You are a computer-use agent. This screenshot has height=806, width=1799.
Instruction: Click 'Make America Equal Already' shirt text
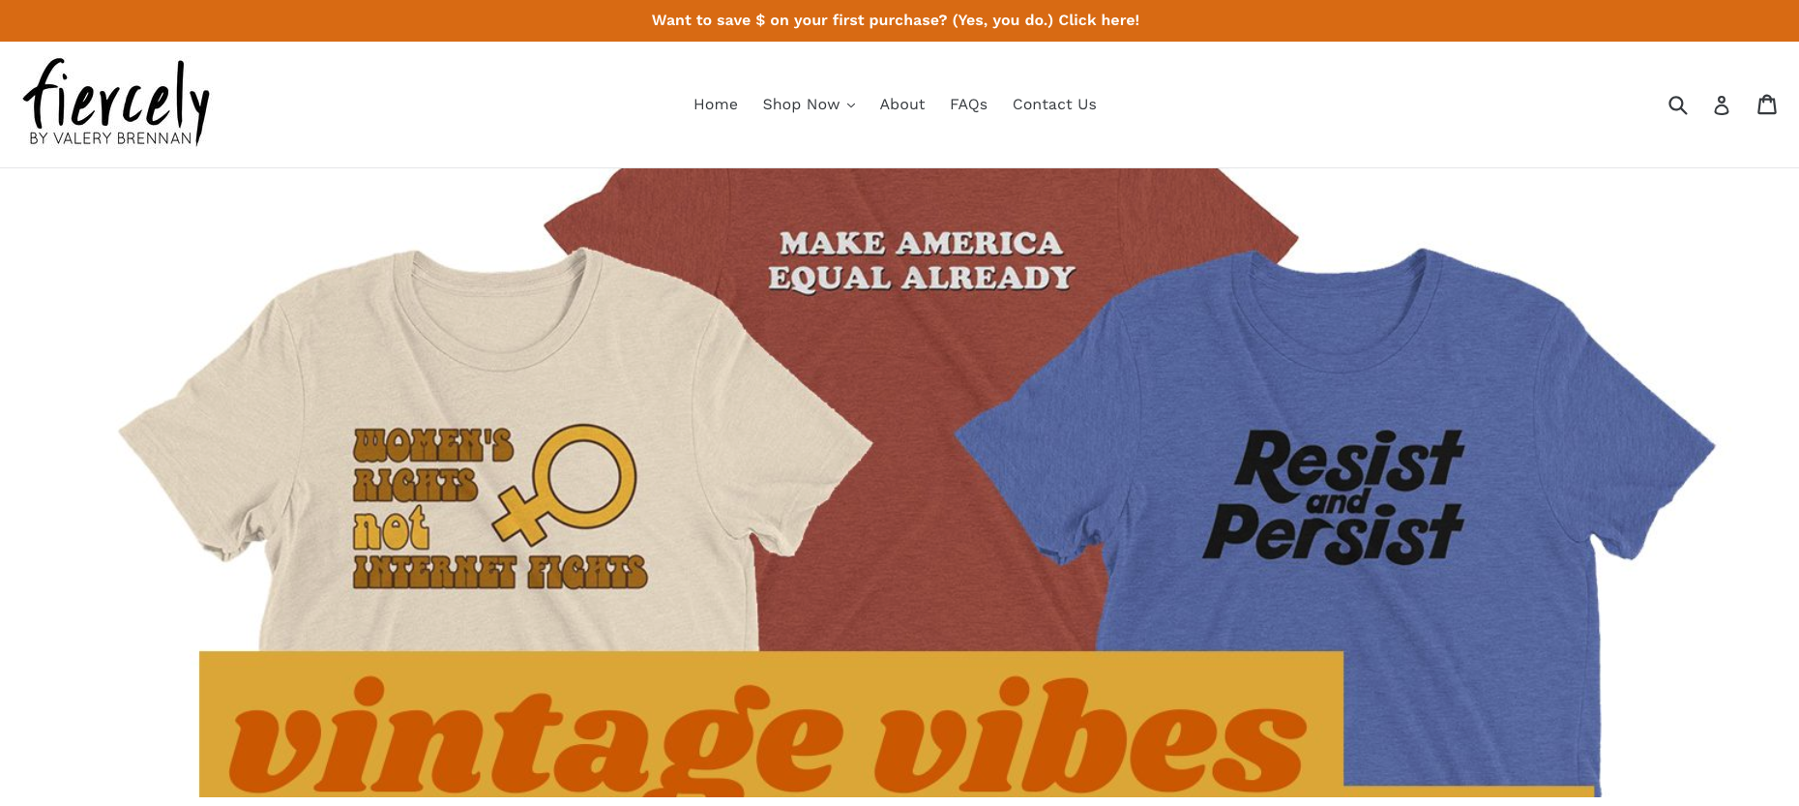tap(921, 260)
